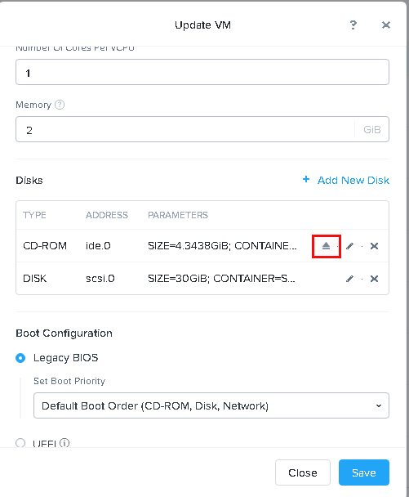Image resolution: width=409 pixels, height=497 pixels.
Task: Select the Legacy BIOS radio button
Action: pos(20,358)
